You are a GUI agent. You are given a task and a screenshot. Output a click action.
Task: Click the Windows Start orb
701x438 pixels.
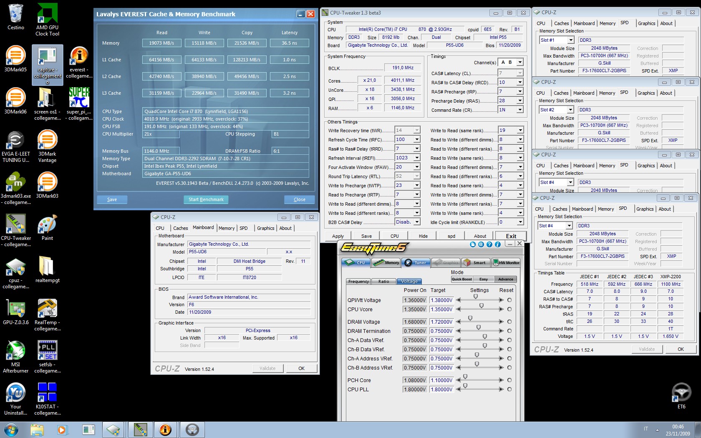pyautogui.click(x=11, y=430)
